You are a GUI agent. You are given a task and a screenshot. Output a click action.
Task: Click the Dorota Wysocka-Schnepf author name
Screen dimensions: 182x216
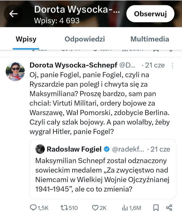[73, 65]
